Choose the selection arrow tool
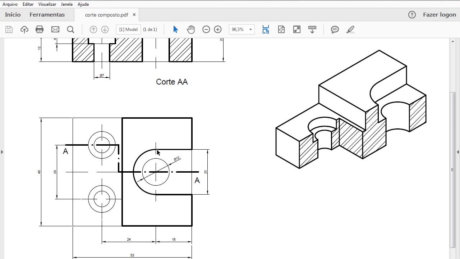 tap(175, 29)
